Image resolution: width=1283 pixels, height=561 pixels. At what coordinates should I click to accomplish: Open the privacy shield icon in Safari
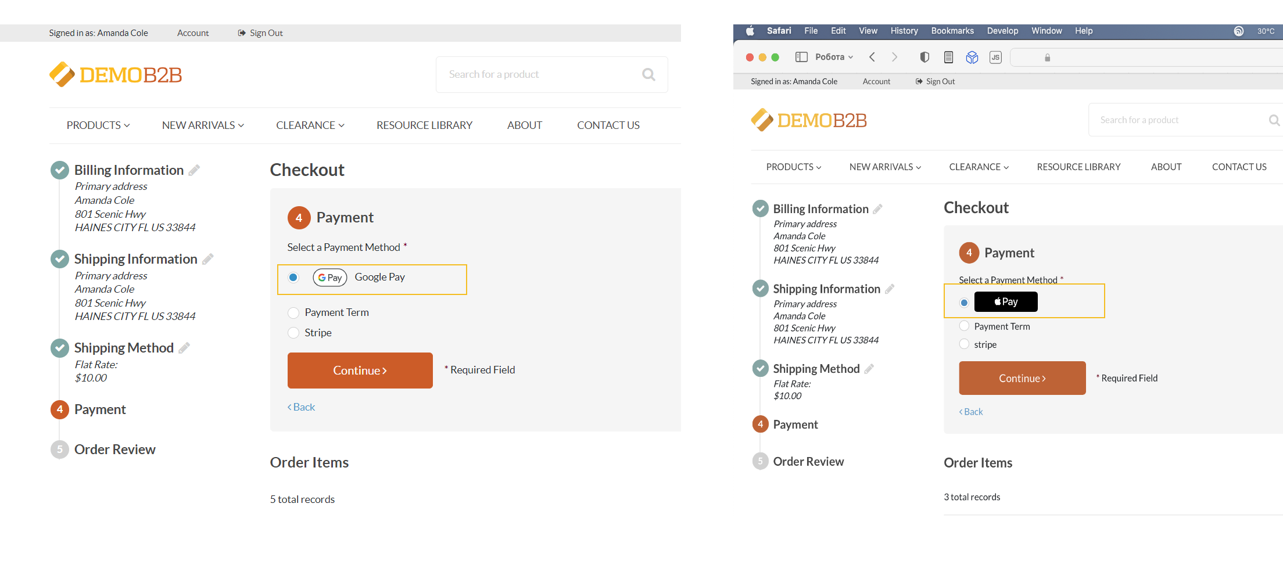pyautogui.click(x=924, y=57)
